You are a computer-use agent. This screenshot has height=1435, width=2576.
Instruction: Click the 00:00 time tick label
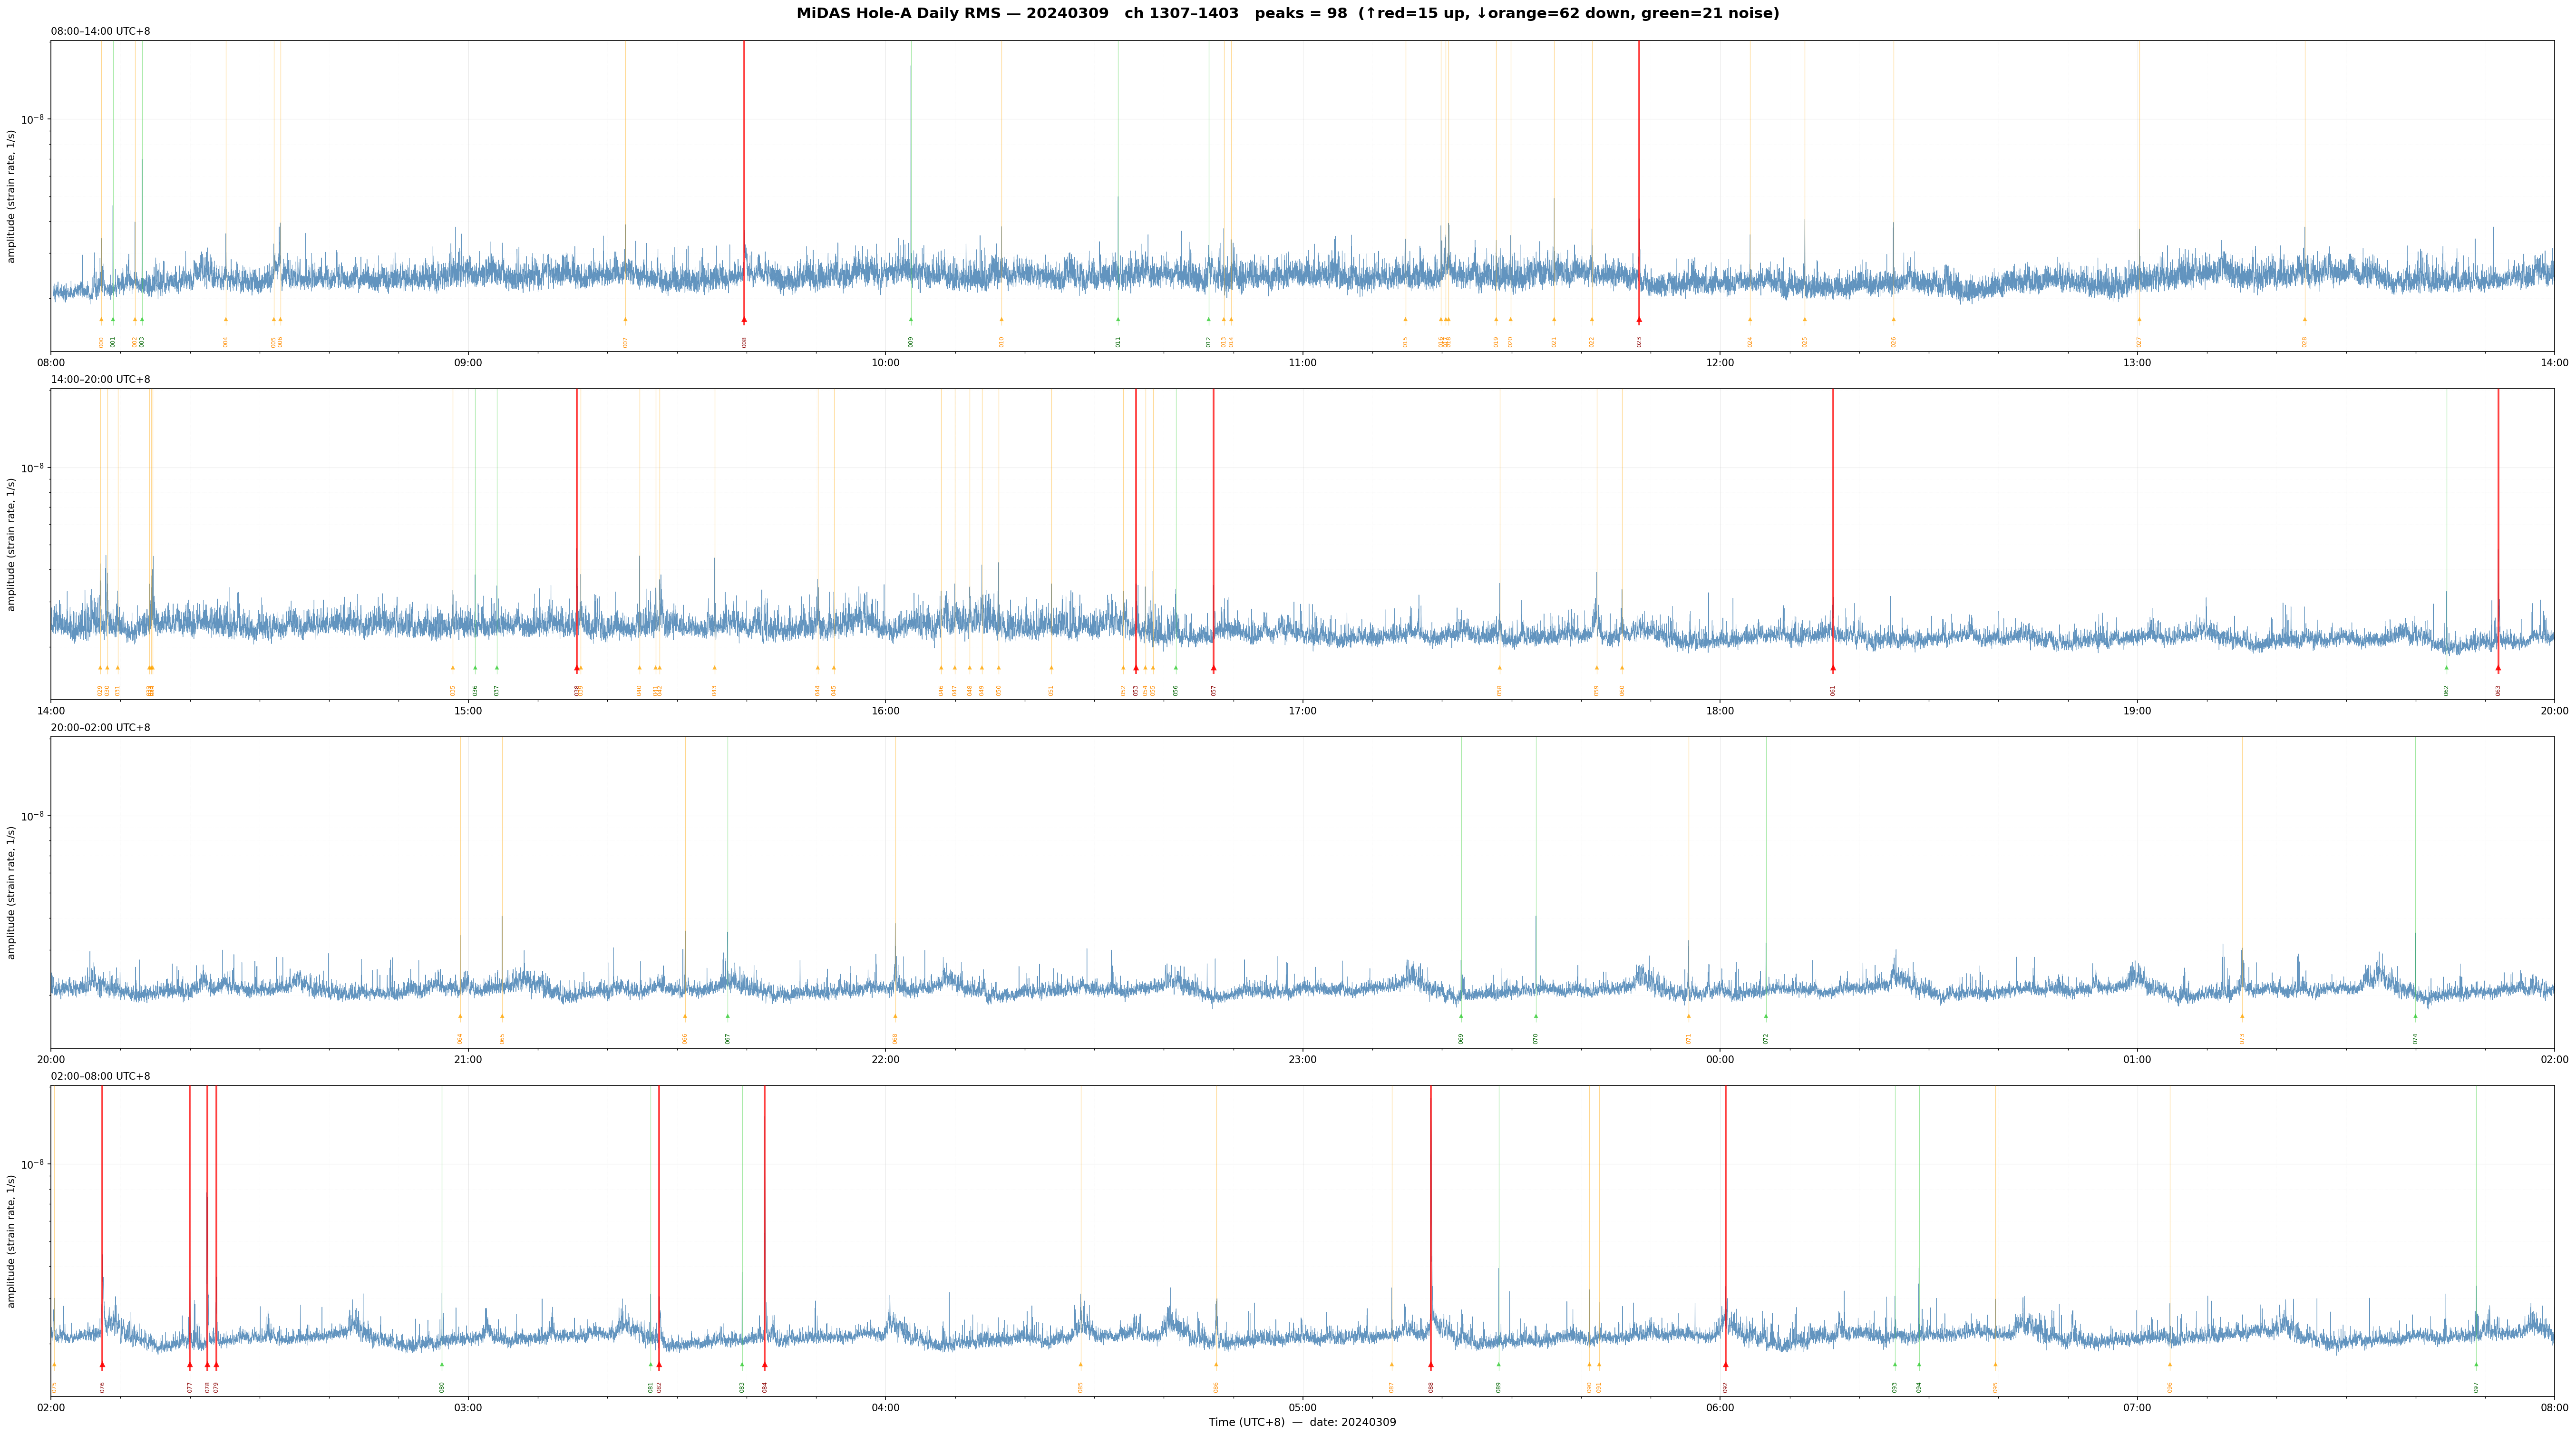pyautogui.click(x=1720, y=1059)
